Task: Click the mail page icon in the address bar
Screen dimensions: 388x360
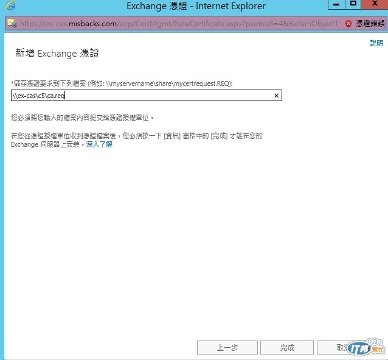Action: pos(12,24)
